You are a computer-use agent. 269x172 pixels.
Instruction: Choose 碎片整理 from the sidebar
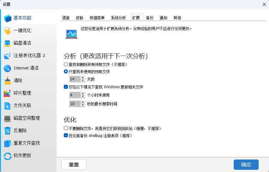[22, 93]
